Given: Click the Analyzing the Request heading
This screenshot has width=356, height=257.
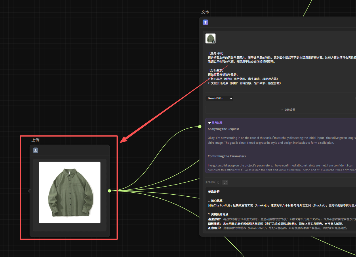Looking at the screenshot, I should click(223, 129).
